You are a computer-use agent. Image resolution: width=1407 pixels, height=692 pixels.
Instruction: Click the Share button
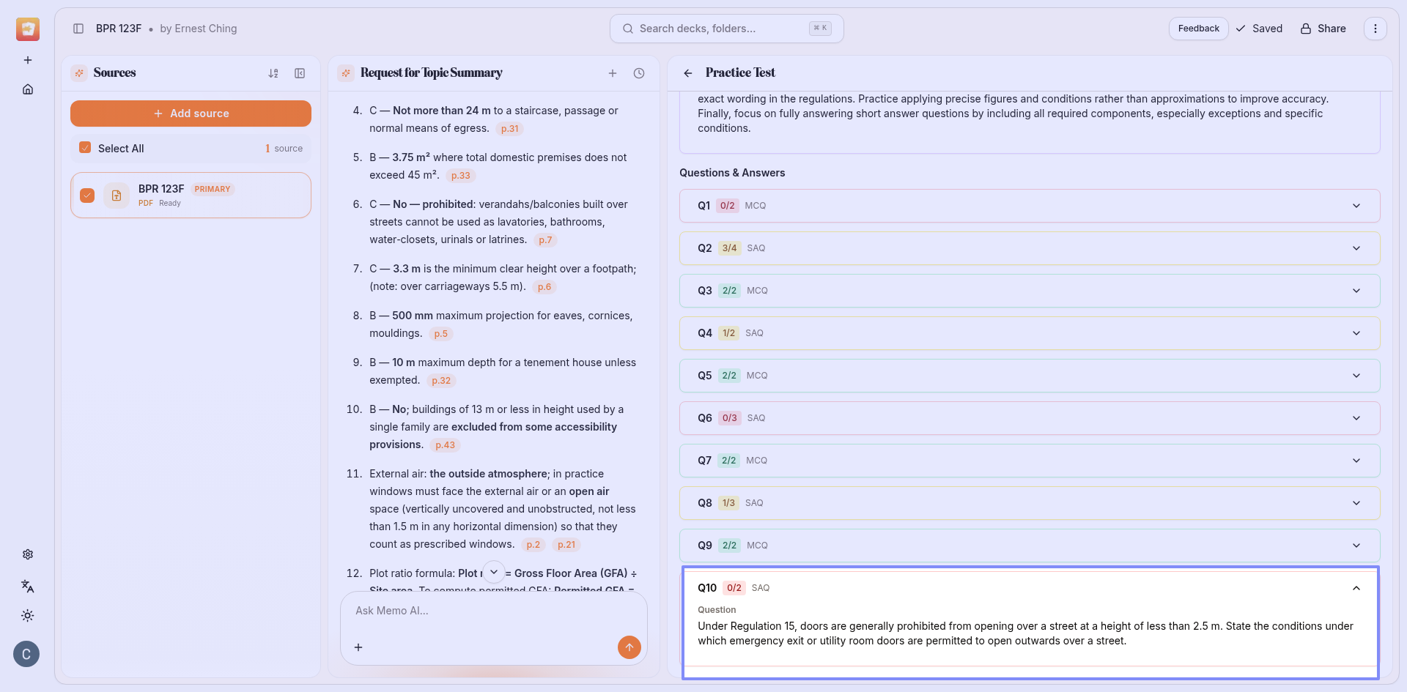coord(1323,29)
